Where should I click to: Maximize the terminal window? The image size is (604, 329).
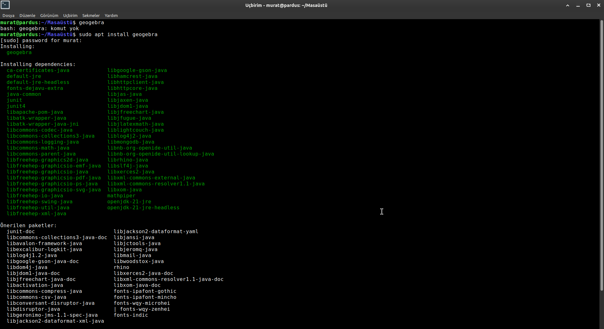588,5
